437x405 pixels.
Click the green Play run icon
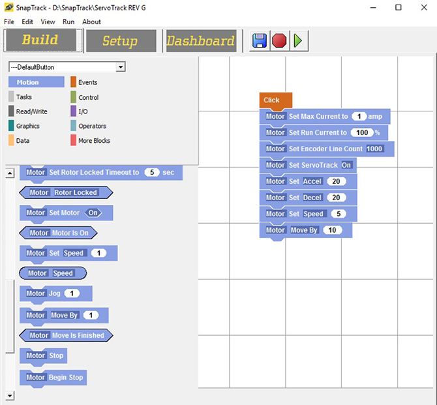click(298, 40)
